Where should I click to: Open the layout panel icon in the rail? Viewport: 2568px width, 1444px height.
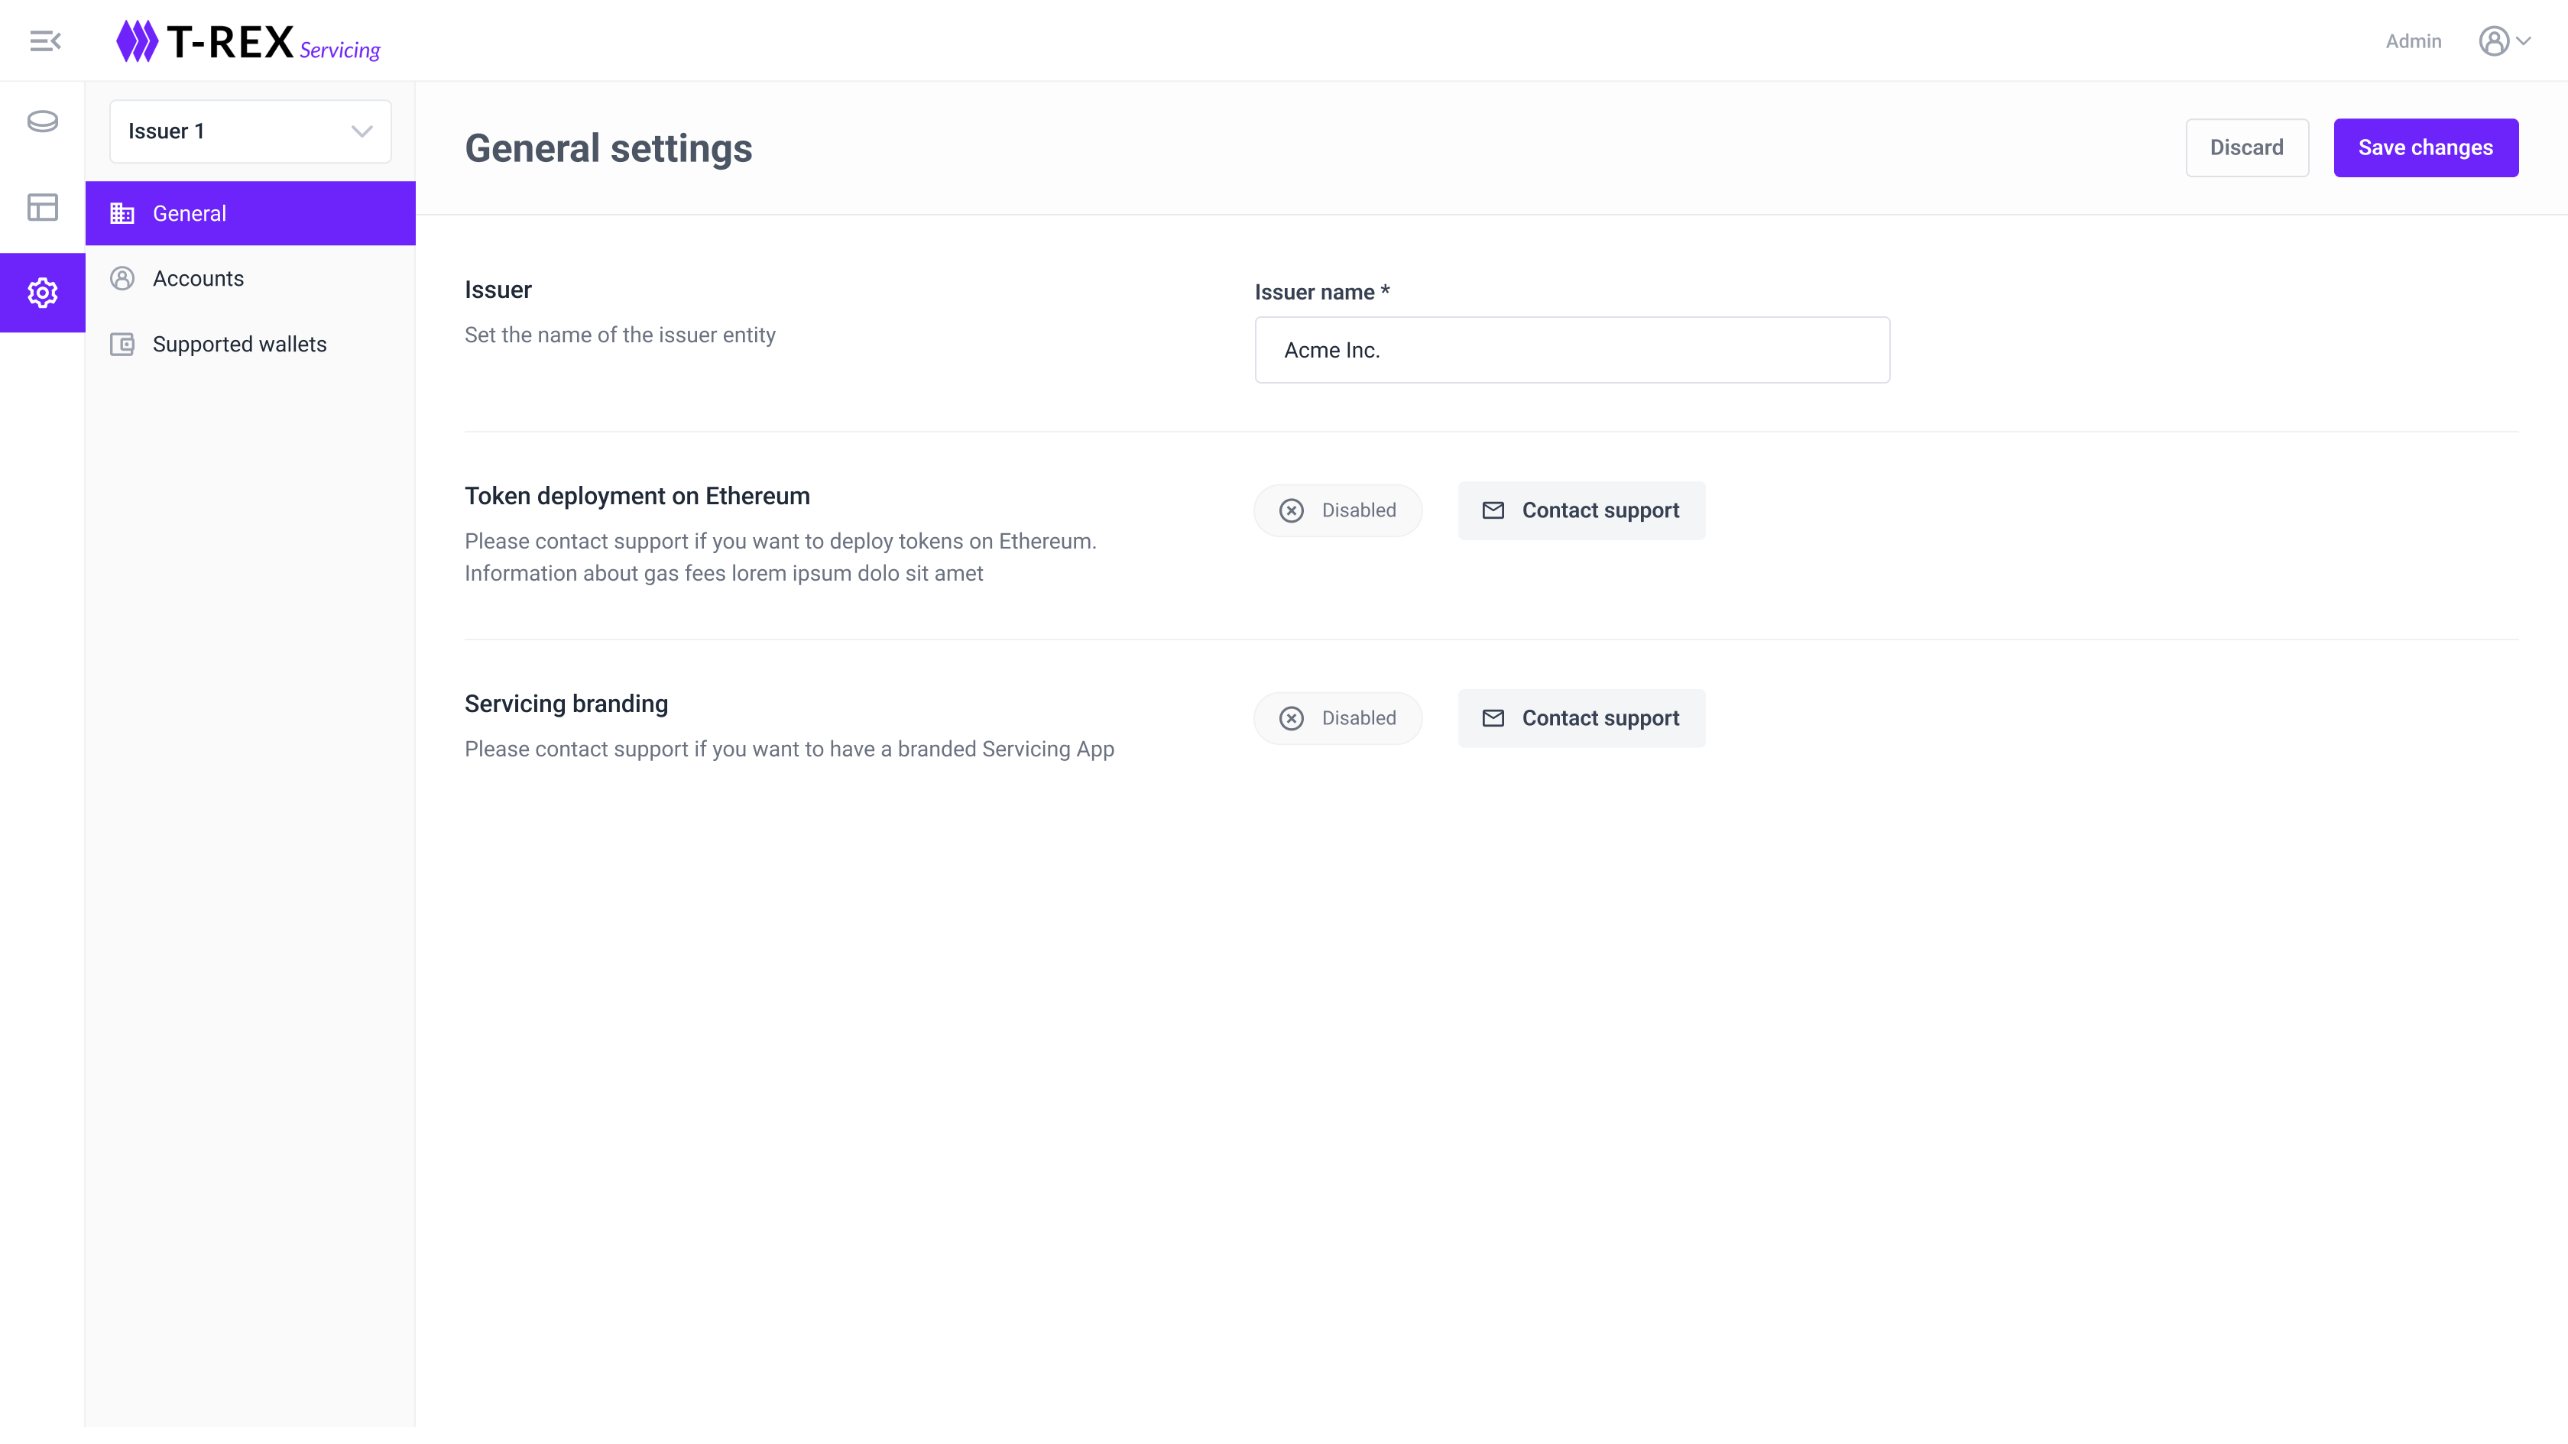point(43,207)
